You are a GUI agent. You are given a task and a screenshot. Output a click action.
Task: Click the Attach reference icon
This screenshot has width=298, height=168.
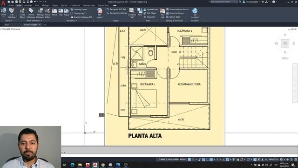[54, 12]
